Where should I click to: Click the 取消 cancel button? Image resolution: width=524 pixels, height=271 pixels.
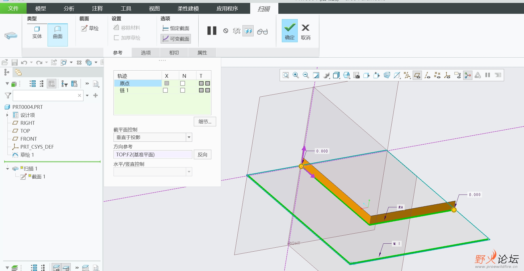click(x=306, y=32)
